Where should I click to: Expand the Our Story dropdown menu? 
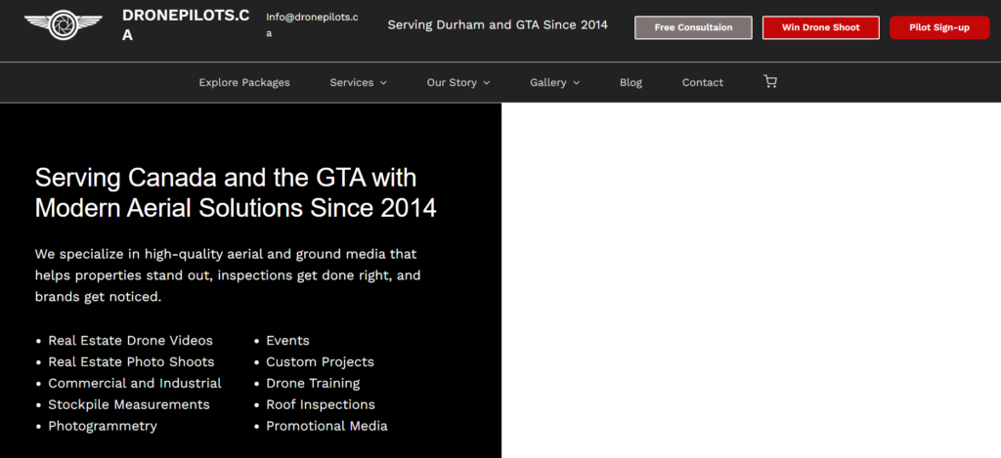(457, 83)
